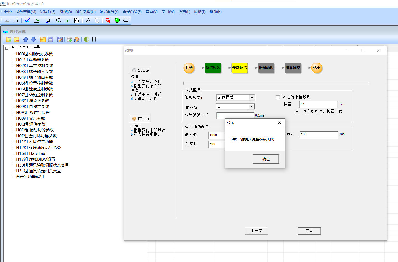Click the green square wave icon
398x262 pixels.
[68, 20]
